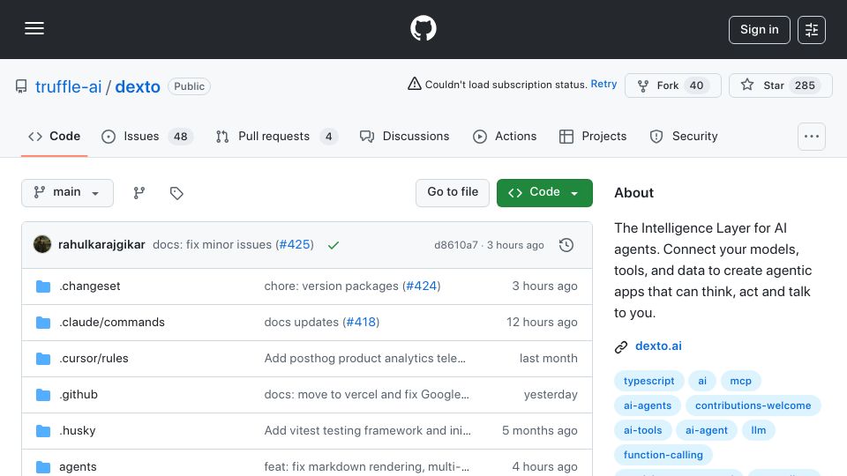Show the commit checks status checkmark
Screen dimensions: 847x476
334,245
